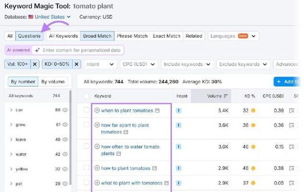Remove the KD: 0–50% filter
The height and width of the screenshot is (192, 304).
(x=76, y=64)
